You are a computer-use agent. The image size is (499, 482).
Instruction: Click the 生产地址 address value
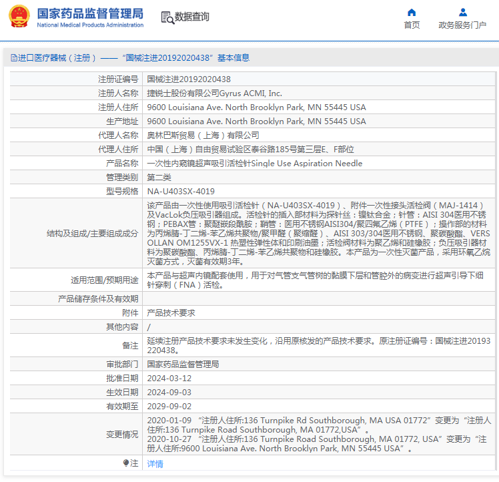pyautogui.click(x=256, y=122)
